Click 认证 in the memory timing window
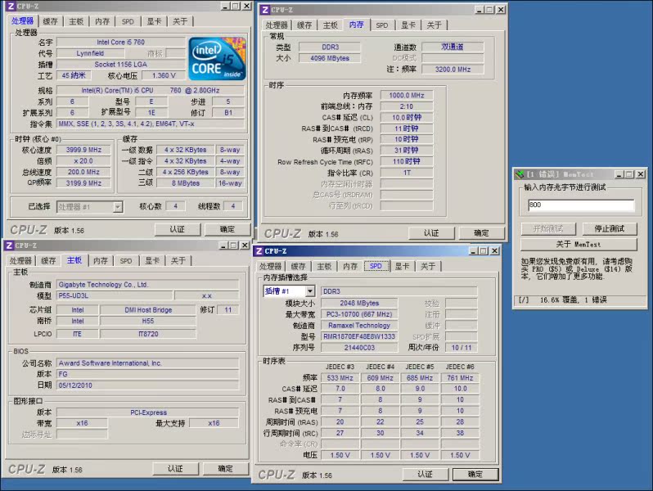 pos(430,233)
